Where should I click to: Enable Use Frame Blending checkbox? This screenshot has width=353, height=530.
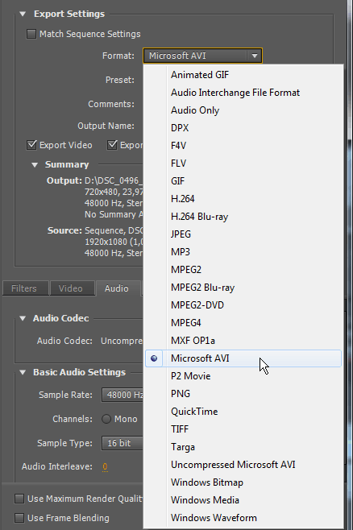point(19,518)
